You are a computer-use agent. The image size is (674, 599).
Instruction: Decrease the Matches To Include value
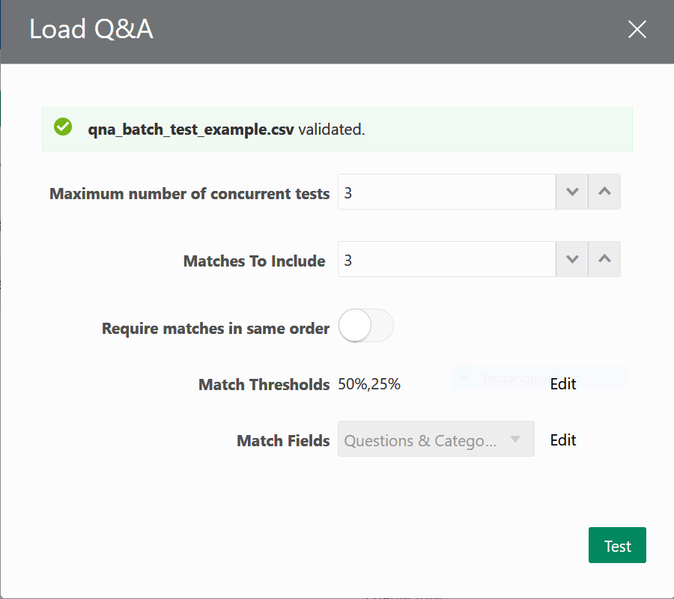(571, 259)
